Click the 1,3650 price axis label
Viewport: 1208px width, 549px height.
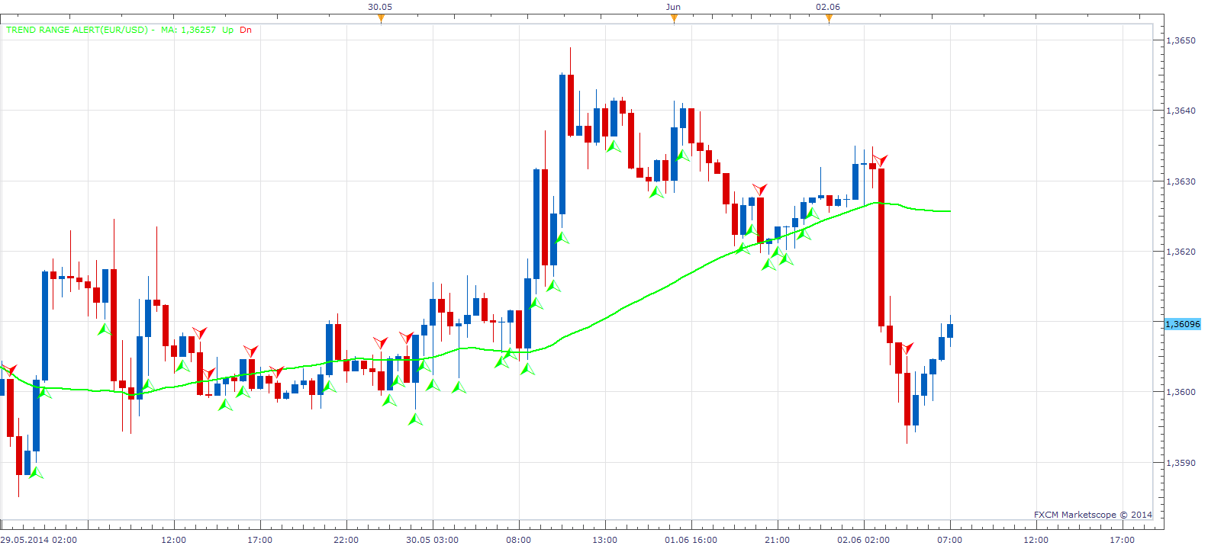pos(1181,40)
